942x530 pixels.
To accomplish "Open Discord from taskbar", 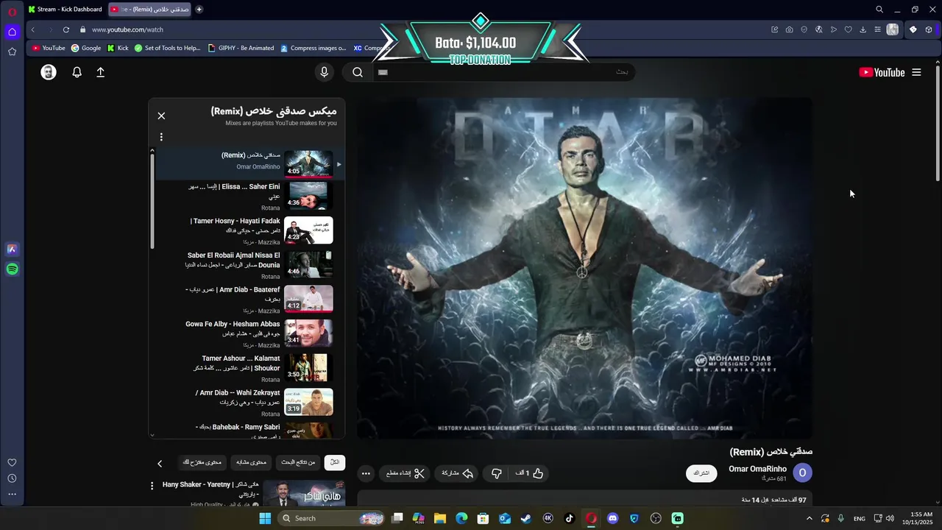I will [x=612, y=518].
